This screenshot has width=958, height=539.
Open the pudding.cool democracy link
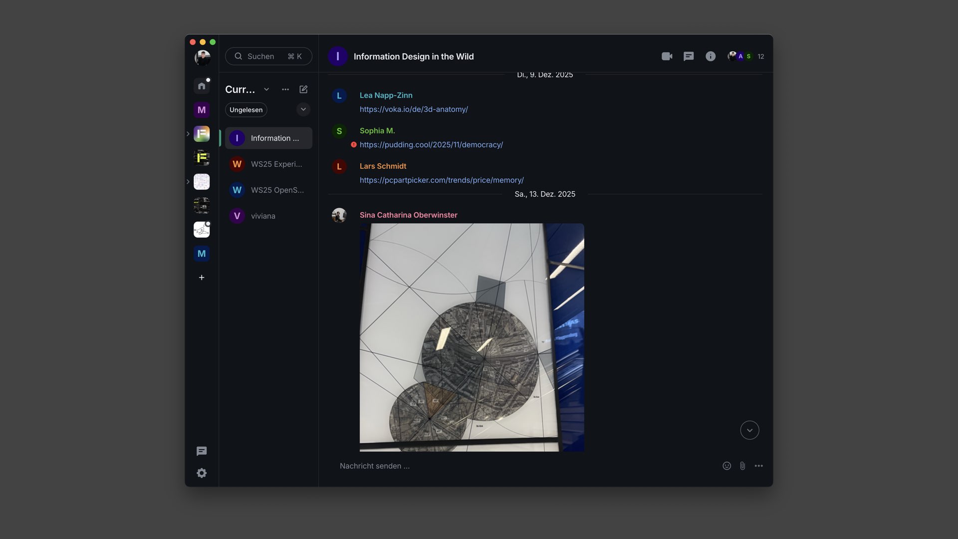coord(431,145)
